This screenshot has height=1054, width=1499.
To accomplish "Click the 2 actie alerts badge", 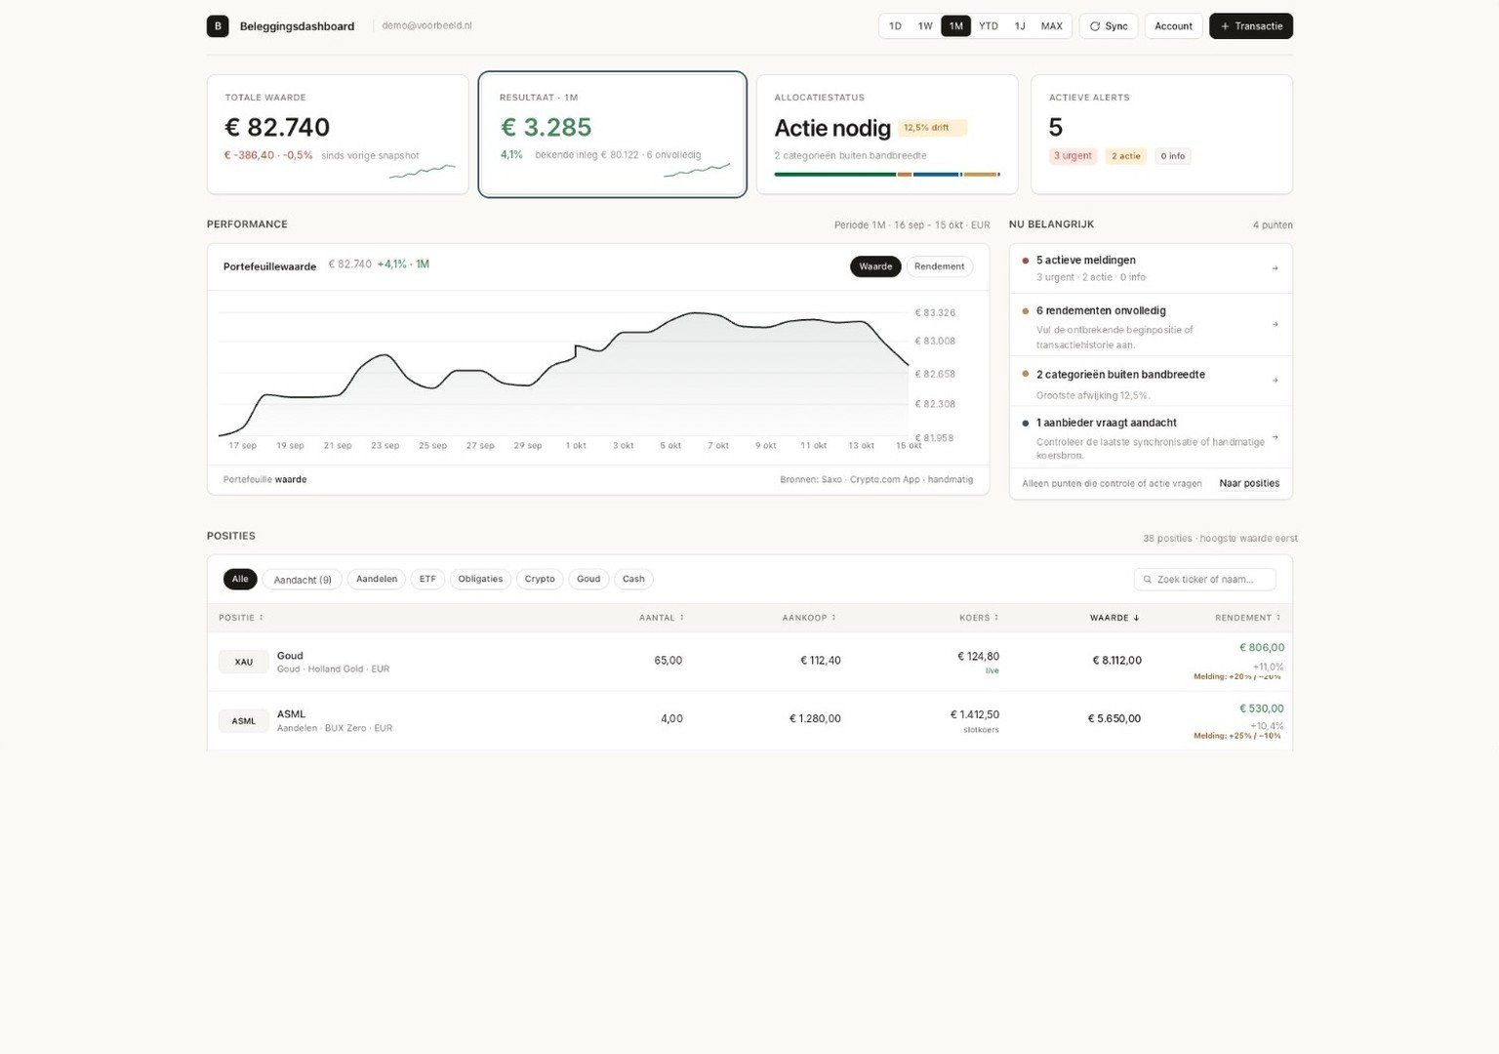I will (x=1126, y=156).
